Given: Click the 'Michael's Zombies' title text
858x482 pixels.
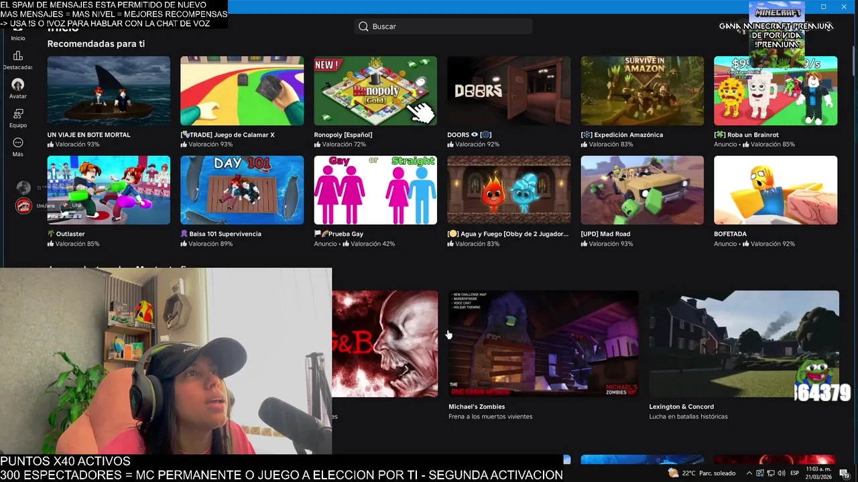Looking at the screenshot, I should pos(477,406).
